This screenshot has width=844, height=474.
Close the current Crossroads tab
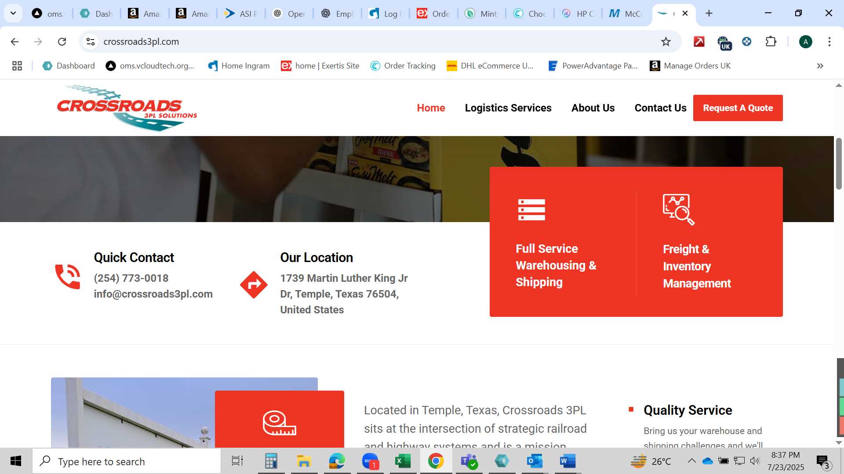(x=685, y=13)
